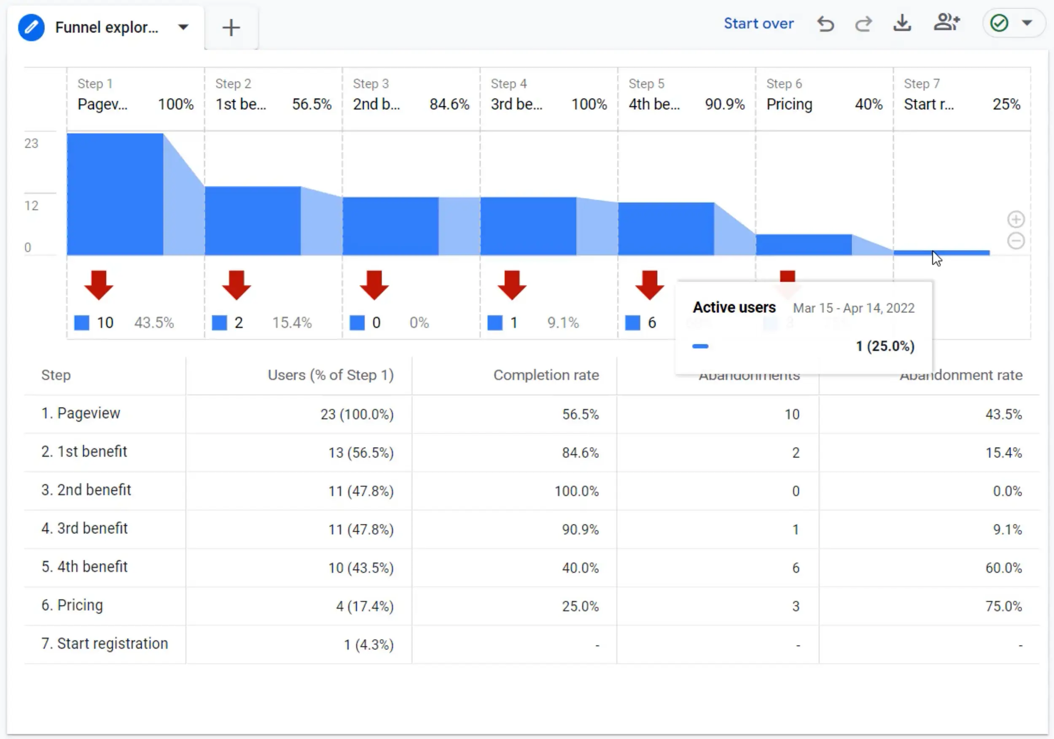1054x739 pixels.
Task: Click the undo arrow icon
Action: tap(825, 24)
